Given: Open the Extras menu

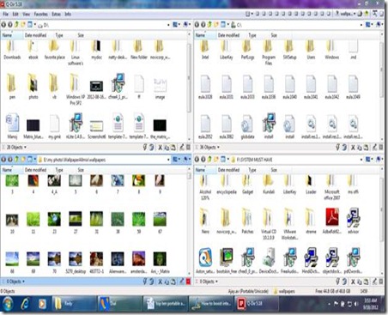Looking at the screenshot, I should [56, 14].
